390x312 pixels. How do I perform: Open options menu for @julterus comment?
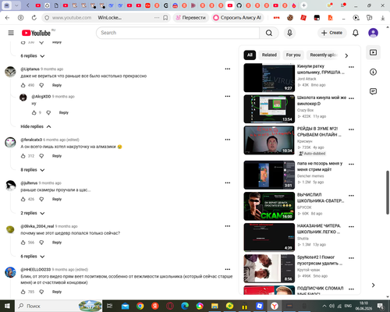(228, 183)
